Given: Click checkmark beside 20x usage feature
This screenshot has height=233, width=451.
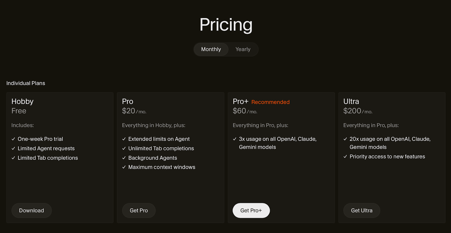Looking at the screenshot, I should coord(345,139).
